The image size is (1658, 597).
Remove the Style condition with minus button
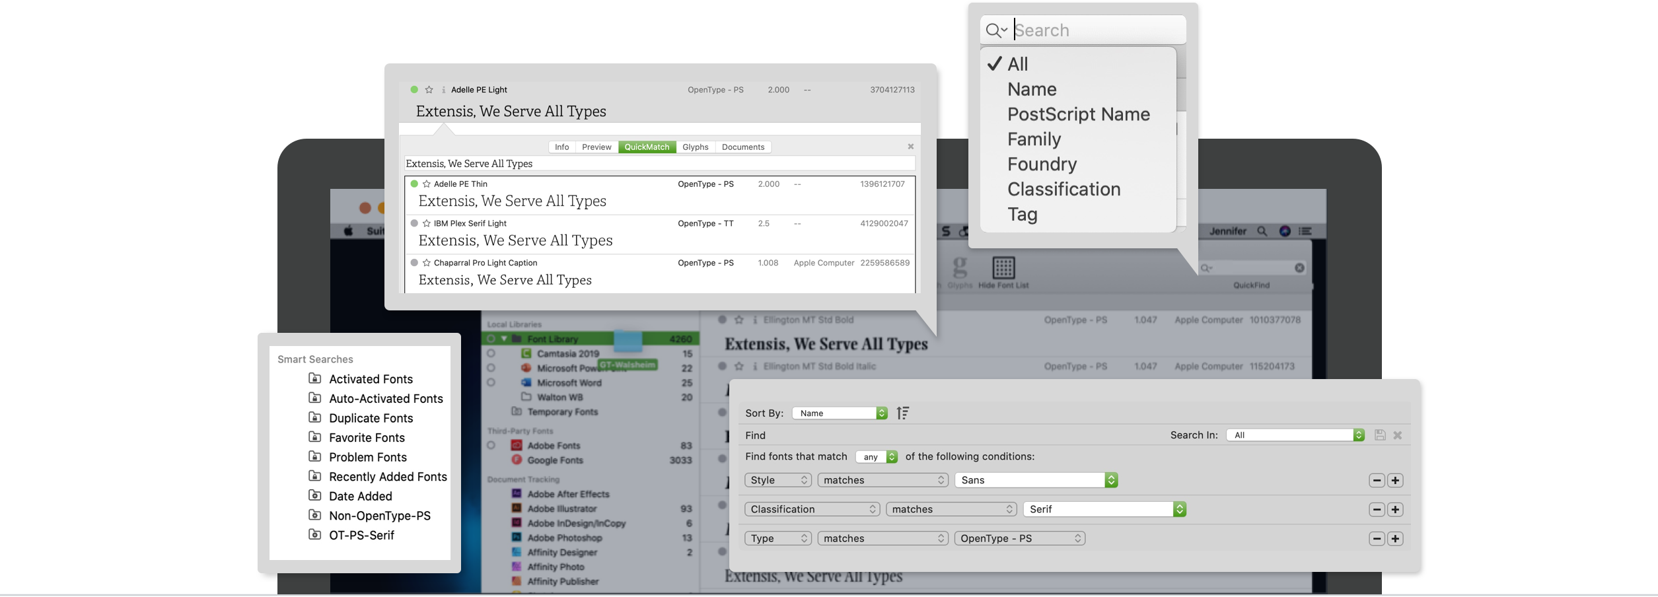[x=1376, y=480]
